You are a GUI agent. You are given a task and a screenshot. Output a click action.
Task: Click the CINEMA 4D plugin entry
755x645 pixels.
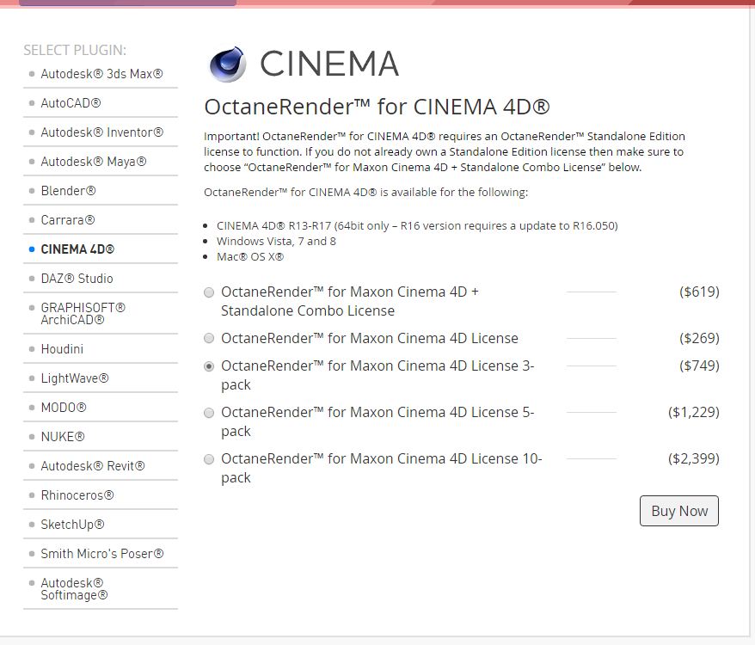click(77, 249)
